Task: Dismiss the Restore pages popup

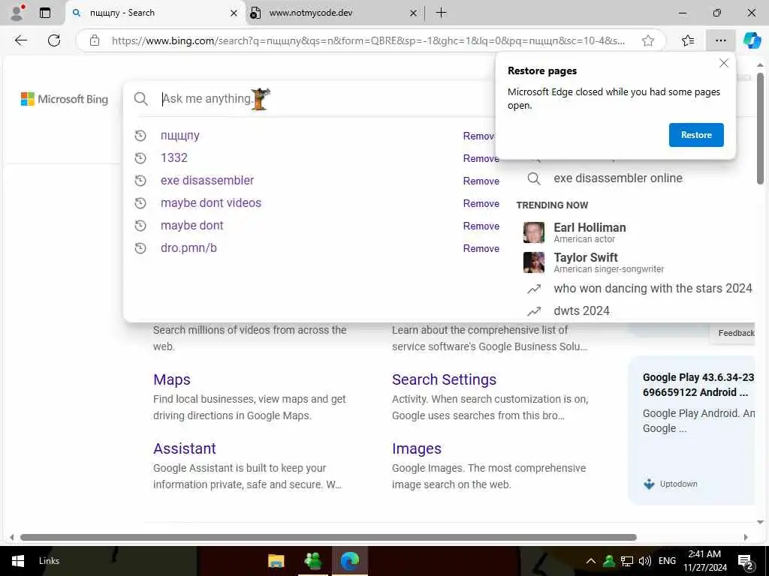Action: pos(723,63)
